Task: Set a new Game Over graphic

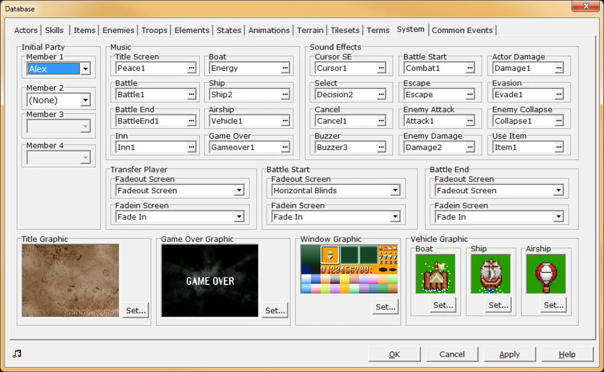Action: coord(275,310)
